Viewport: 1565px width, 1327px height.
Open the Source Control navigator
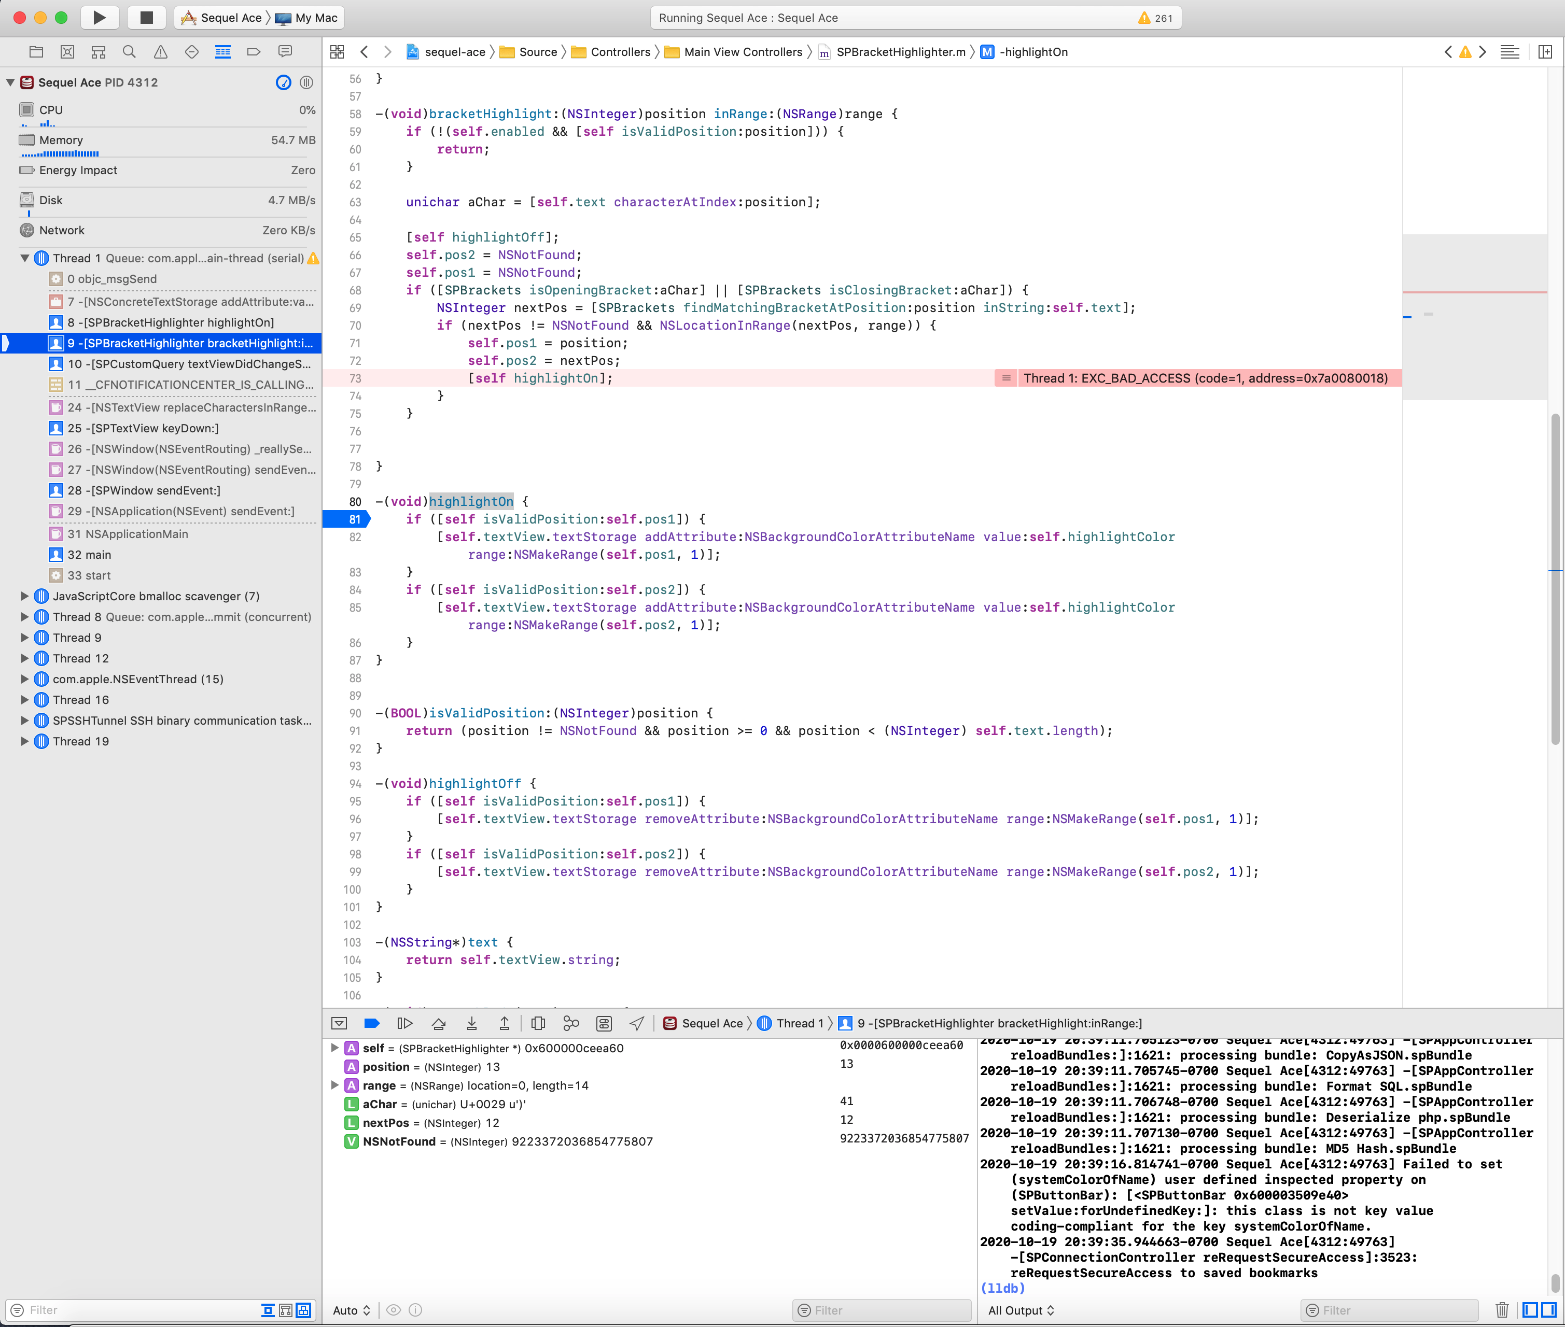[x=68, y=52]
